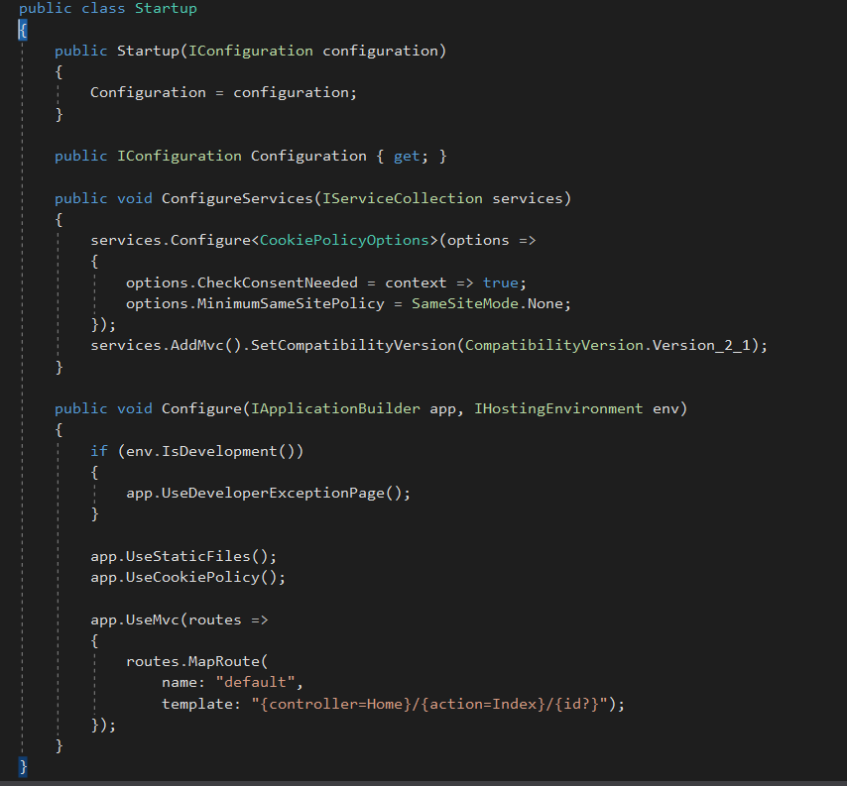Screen dimensions: 847x786
Task: Click the IServiceCollection parameter type
Action: point(402,198)
